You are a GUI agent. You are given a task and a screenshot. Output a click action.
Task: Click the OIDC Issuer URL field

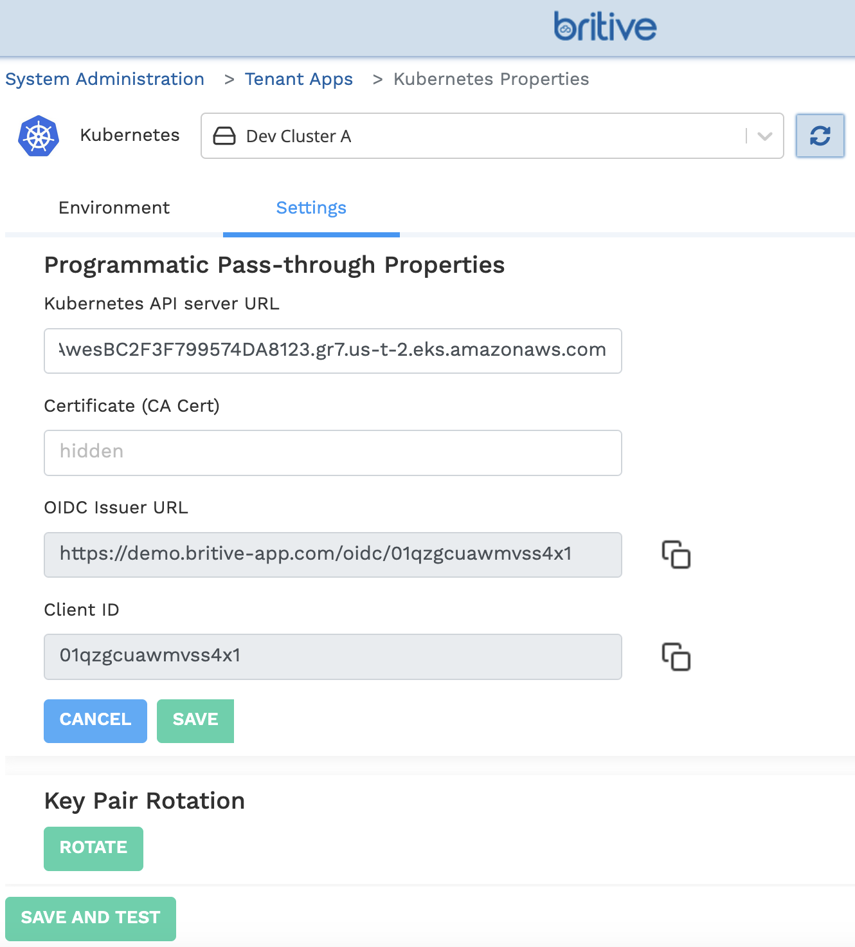[332, 555]
